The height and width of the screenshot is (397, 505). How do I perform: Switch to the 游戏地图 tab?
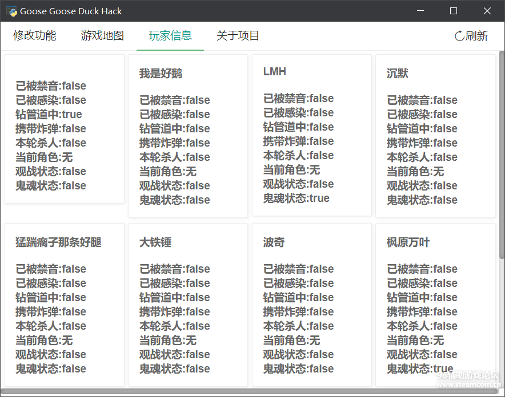point(102,36)
